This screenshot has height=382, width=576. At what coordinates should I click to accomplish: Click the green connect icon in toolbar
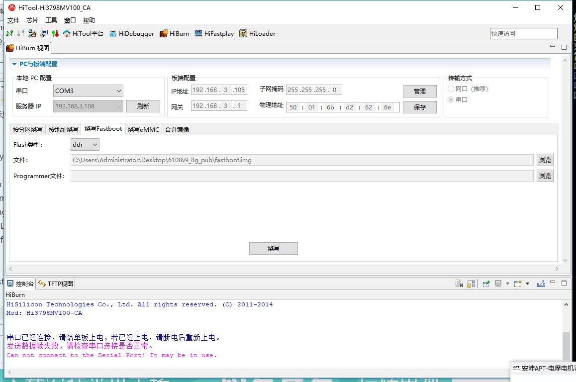(9, 33)
